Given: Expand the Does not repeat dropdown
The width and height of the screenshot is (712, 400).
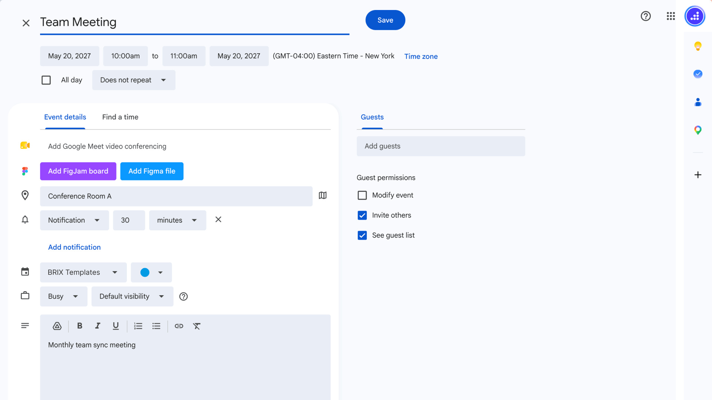Looking at the screenshot, I should [x=133, y=80].
